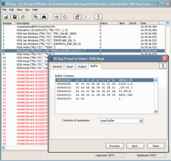Clear the capture with the red X toolbar icon
Image resolution: width=171 pixels, height=161 pixels.
click(86, 17)
